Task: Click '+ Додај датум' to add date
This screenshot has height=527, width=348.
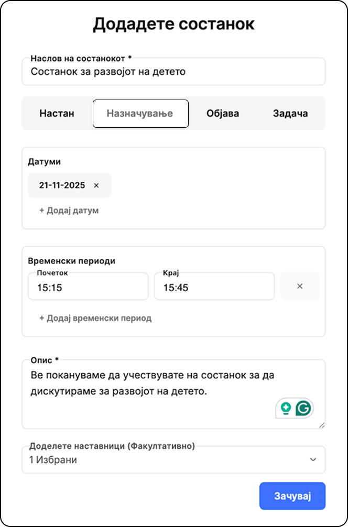Action: [69, 211]
